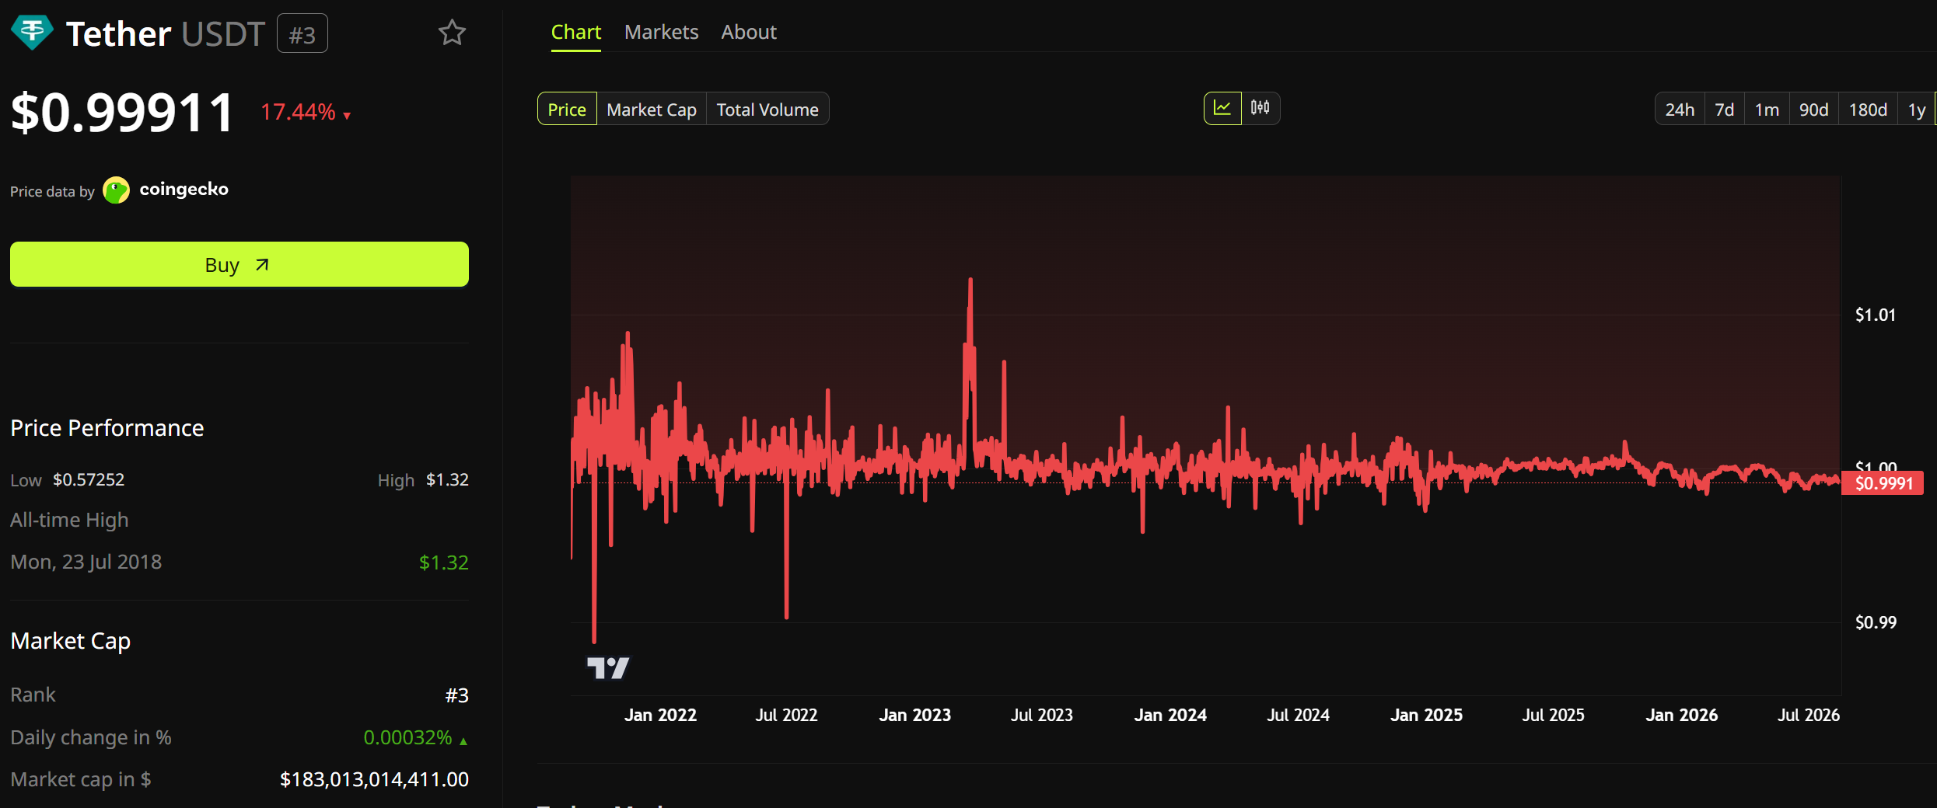Select the Market Cap chart option
Image resolution: width=1937 pixels, height=808 pixels.
tap(652, 110)
